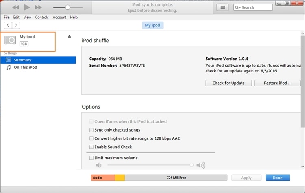Minimize the iTunes window
This screenshot has width=305, height=193.
click(279, 3)
